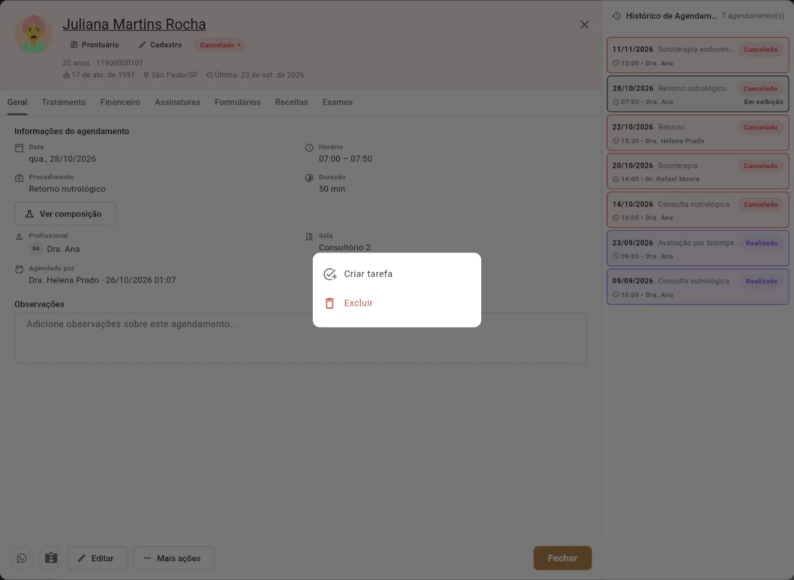794x580 pixels.
Task: Click the calendar icon next to Data
Action: 19,148
